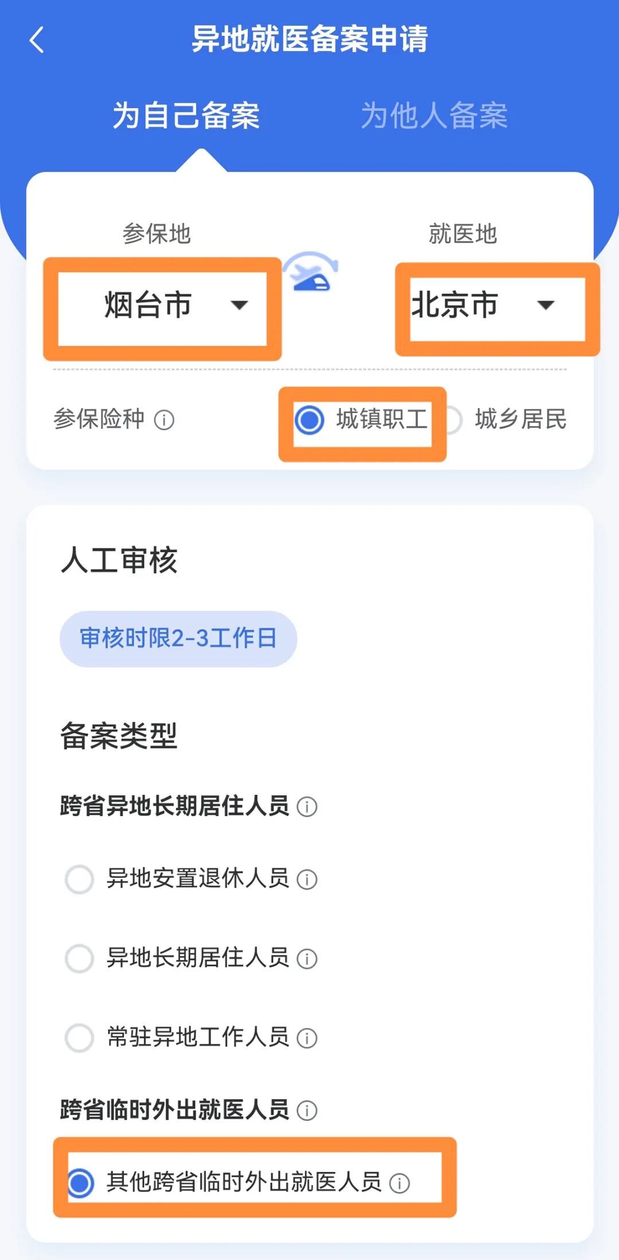Image resolution: width=619 pixels, height=1260 pixels.
Task: Pick the 异地长期居住人员 radio option
Action: pos(80,958)
